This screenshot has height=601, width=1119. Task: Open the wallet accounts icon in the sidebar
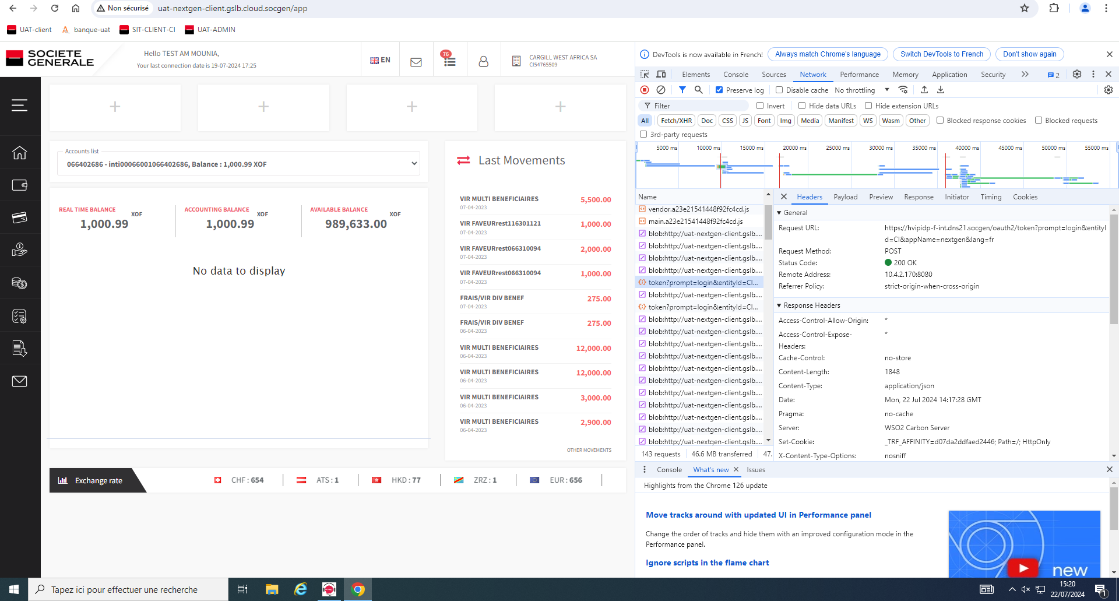click(19, 185)
